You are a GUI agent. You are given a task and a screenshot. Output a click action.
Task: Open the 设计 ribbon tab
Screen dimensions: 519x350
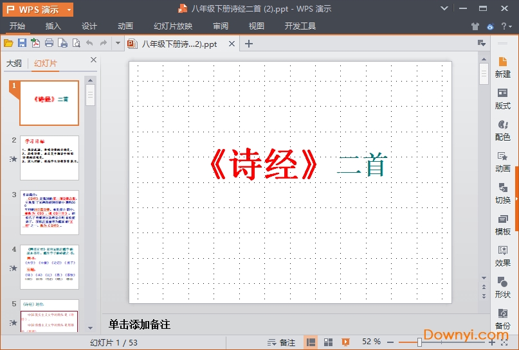(x=89, y=26)
